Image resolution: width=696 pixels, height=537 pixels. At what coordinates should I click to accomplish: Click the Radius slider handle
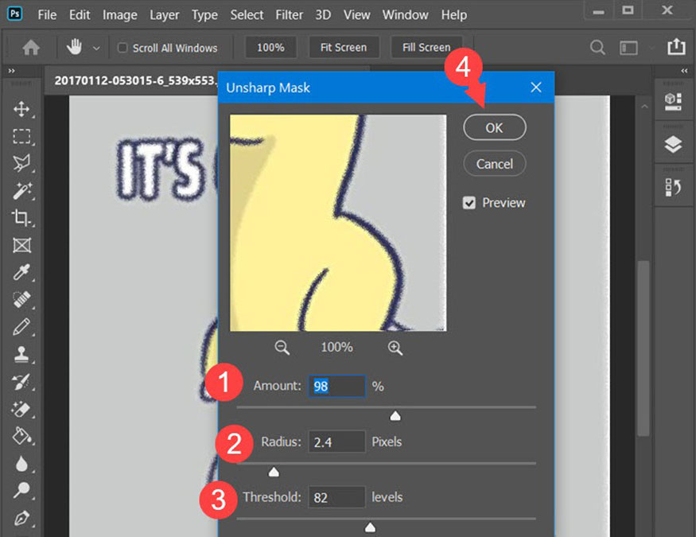274,472
